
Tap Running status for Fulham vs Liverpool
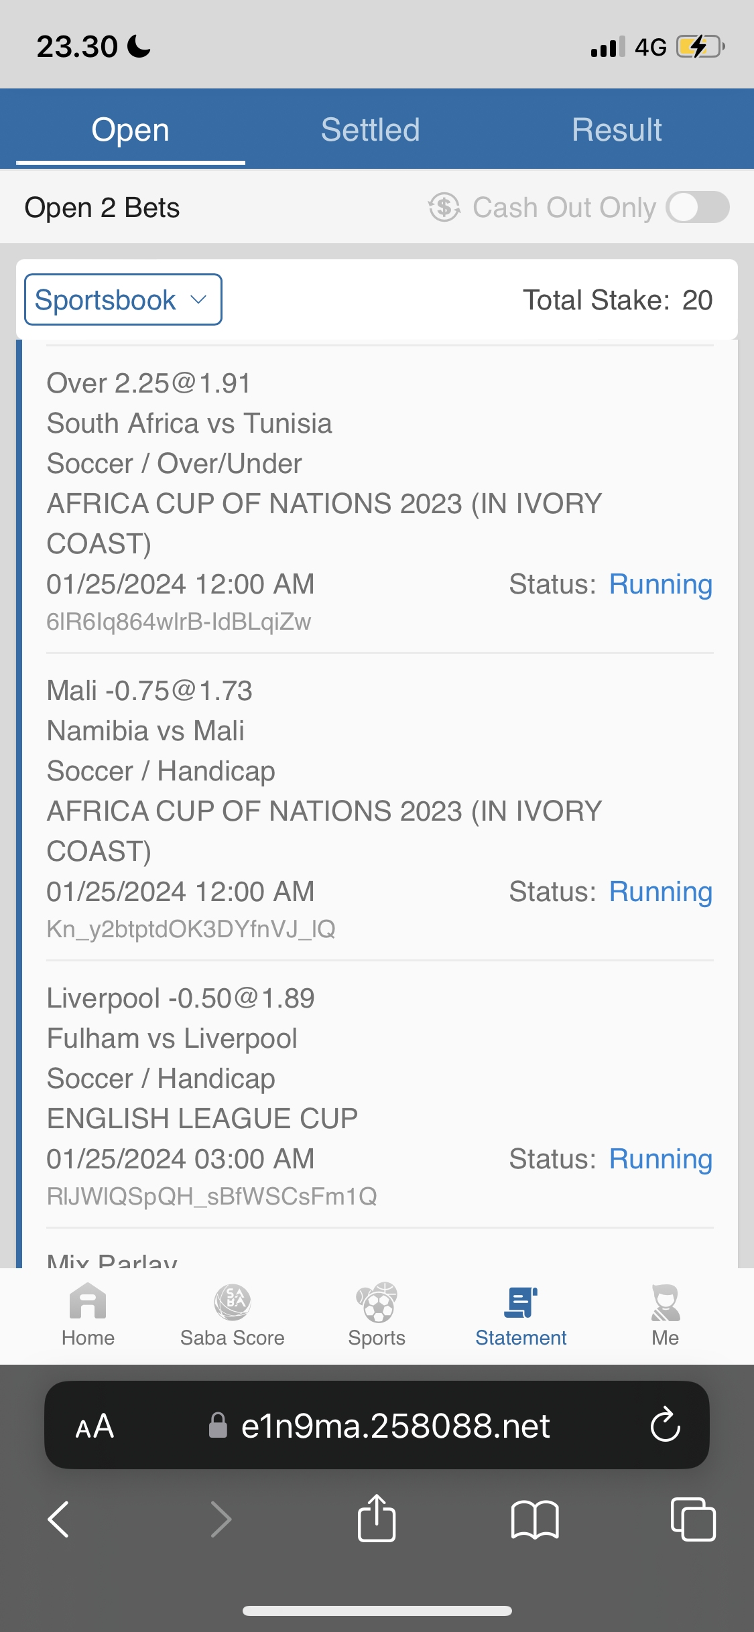[660, 1158]
